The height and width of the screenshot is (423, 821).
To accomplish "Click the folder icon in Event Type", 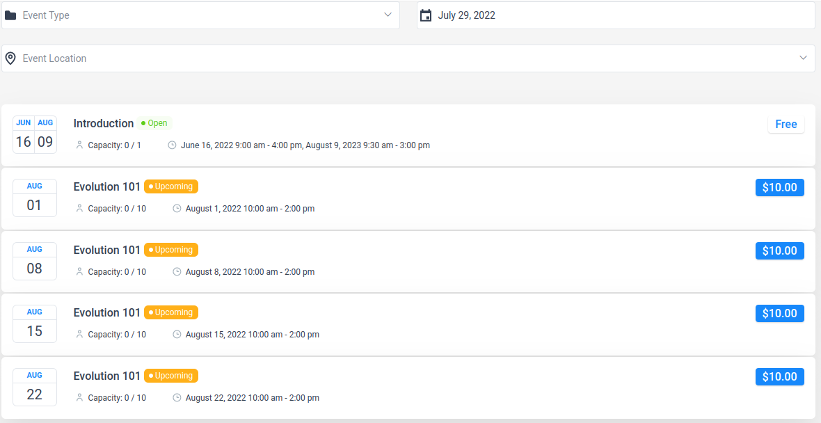I will pos(10,15).
